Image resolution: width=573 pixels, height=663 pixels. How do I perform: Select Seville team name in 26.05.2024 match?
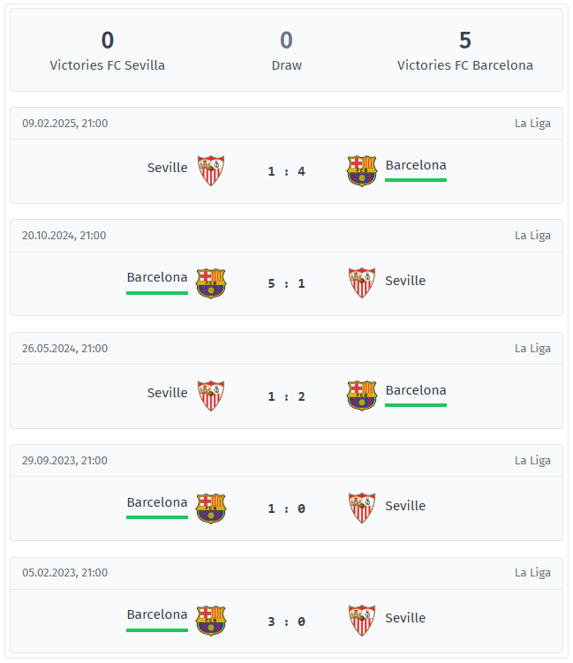167,393
